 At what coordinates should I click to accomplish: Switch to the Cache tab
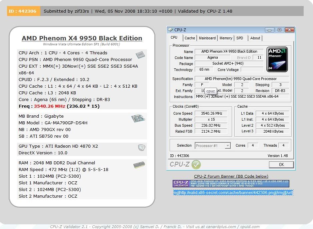[x=190, y=38]
